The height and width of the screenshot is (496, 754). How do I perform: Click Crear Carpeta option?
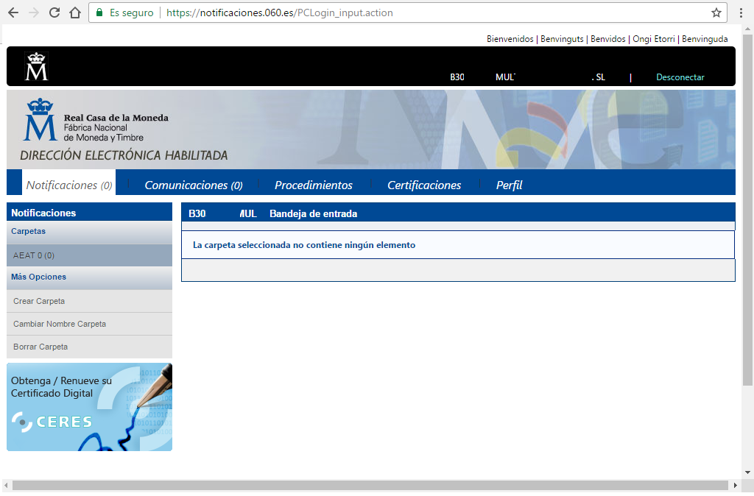coord(39,301)
